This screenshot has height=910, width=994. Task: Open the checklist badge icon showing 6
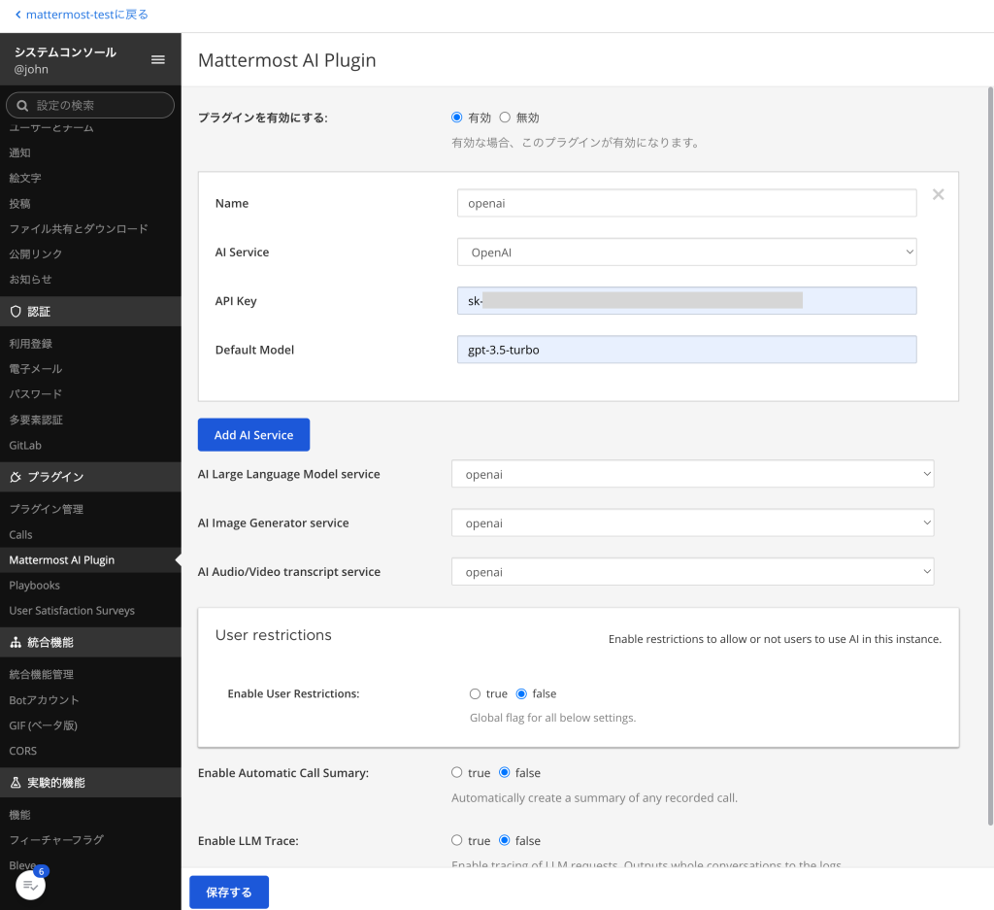pyautogui.click(x=31, y=885)
